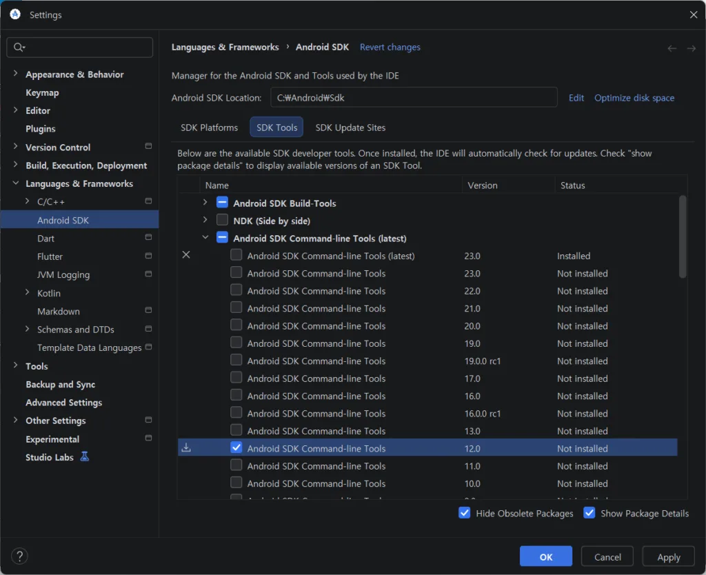
Task: Sort by Status column header
Action: [621, 185]
